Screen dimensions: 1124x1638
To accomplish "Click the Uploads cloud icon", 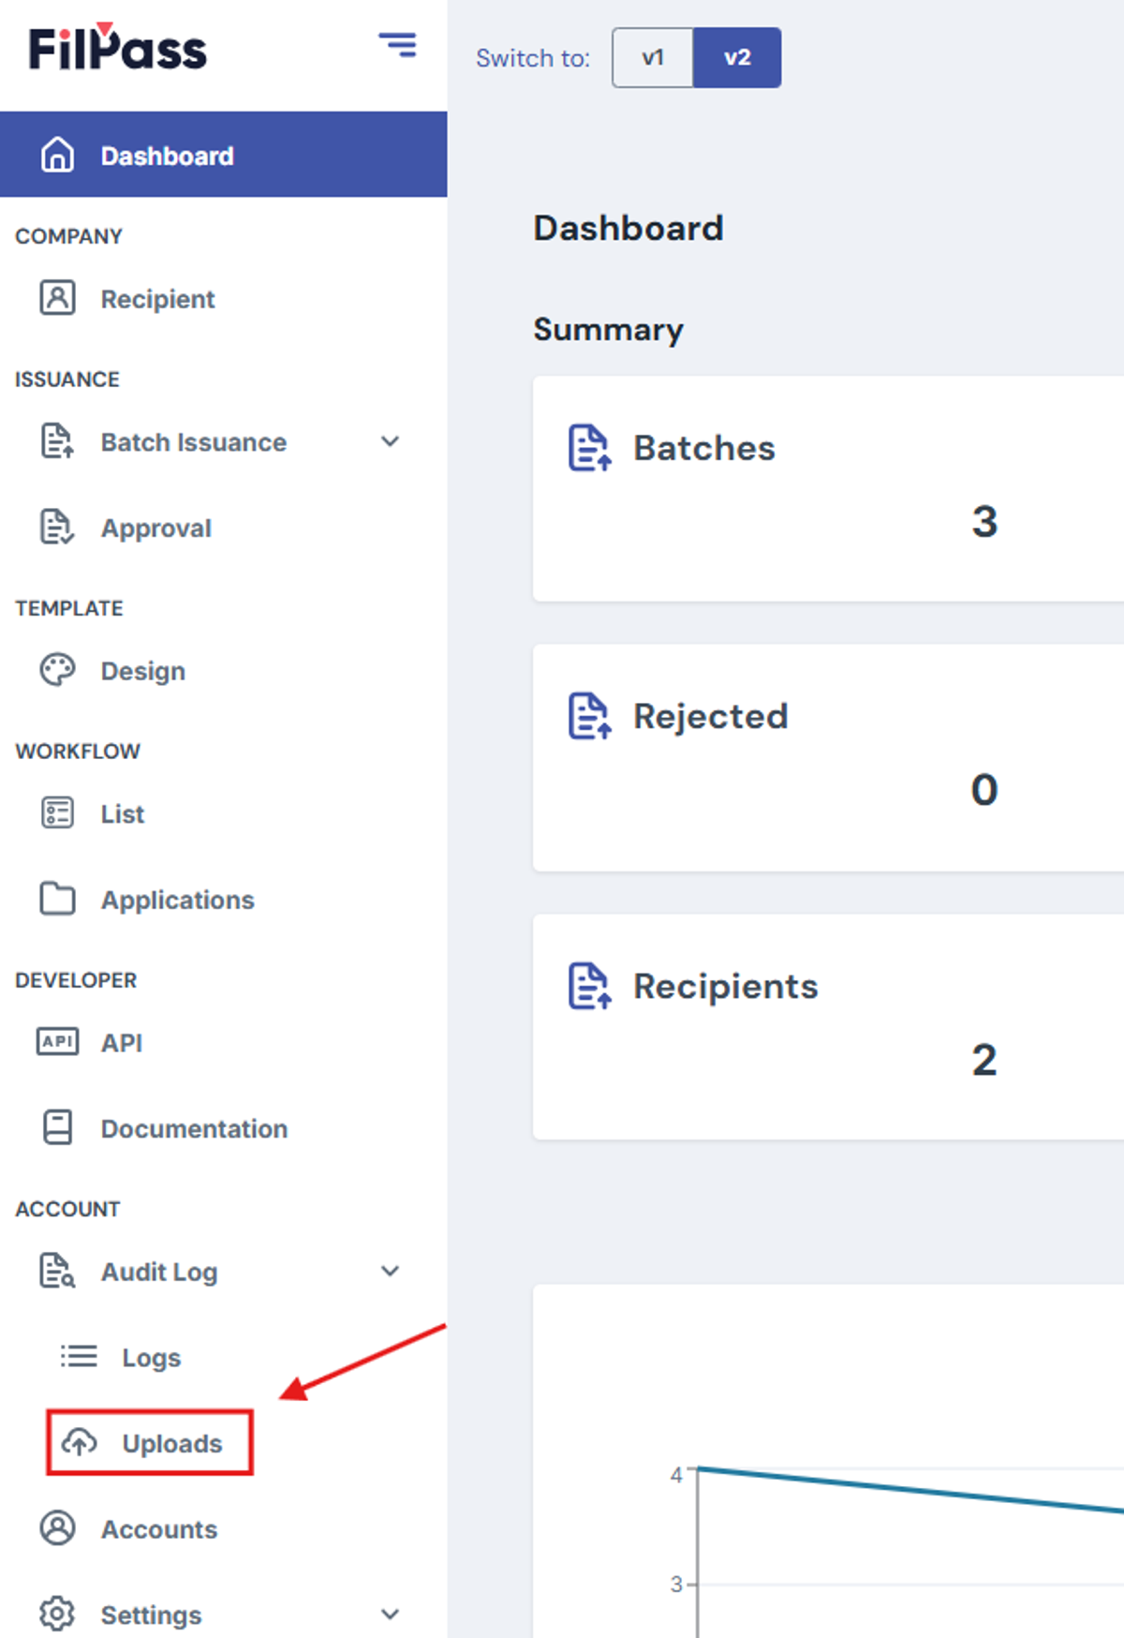I will click(80, 1442).
